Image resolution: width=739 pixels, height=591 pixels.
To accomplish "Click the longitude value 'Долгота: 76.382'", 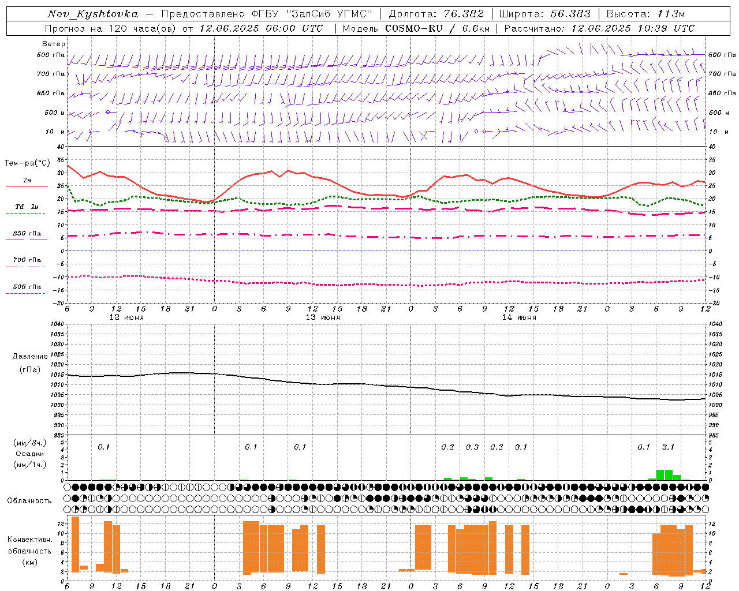I will (x=436, y=14).
